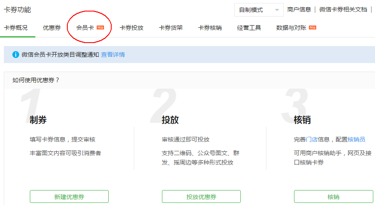Click text 丰富图文内容可吸引消费者

coord(65,153)
